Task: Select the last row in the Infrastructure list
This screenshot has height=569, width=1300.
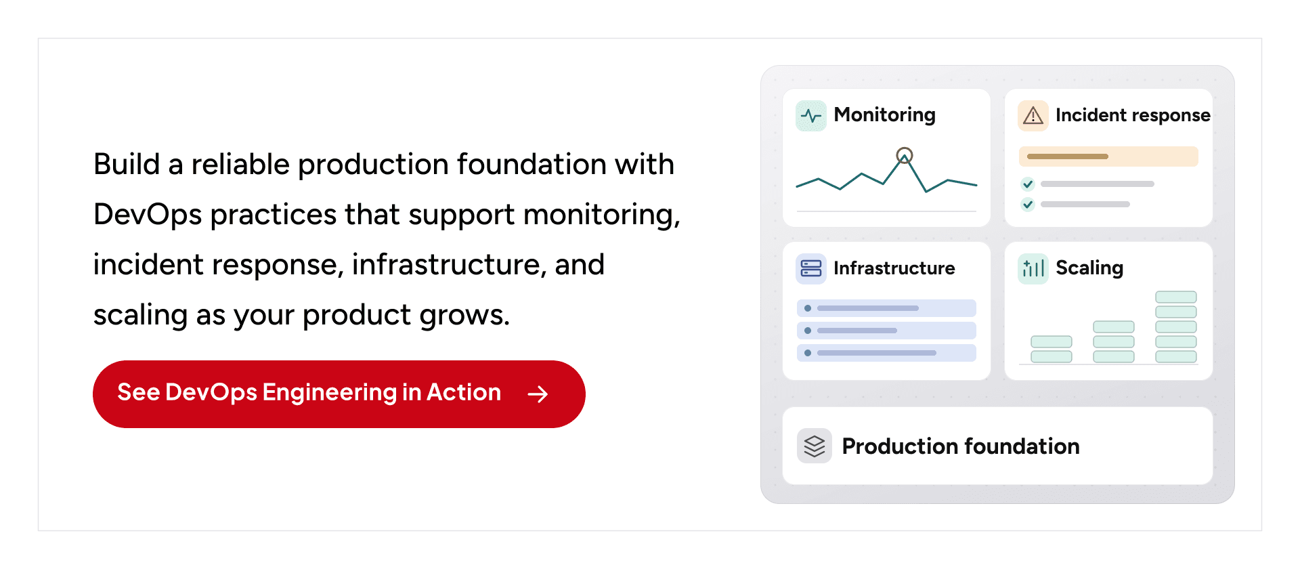Action: pyautogui.click(x=886, y=353)
